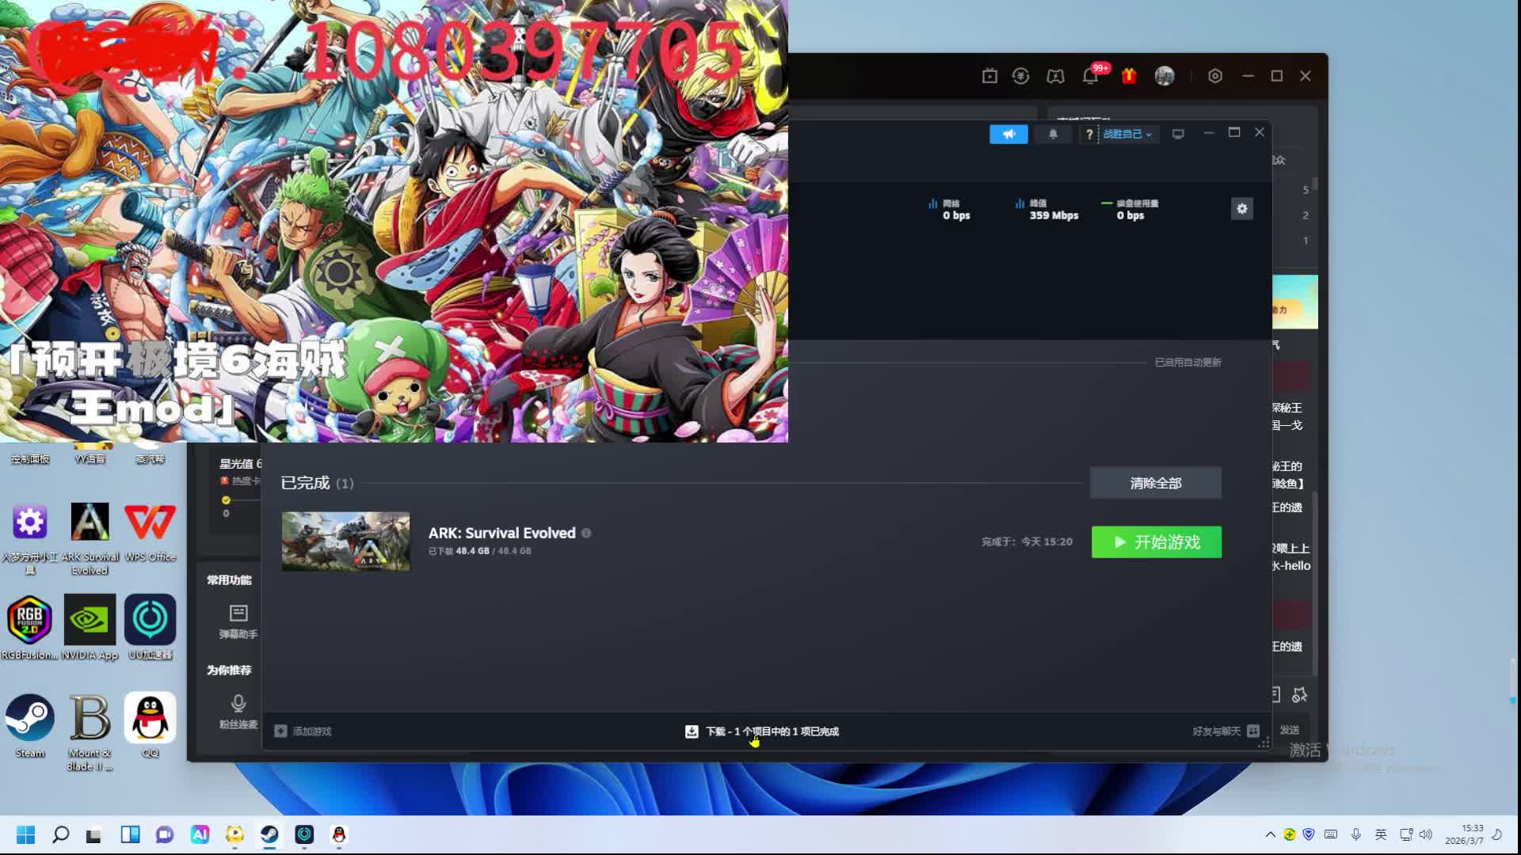Open download settings gear icon
This screenshot has width=1521, height=855.
pos(1241,208)
